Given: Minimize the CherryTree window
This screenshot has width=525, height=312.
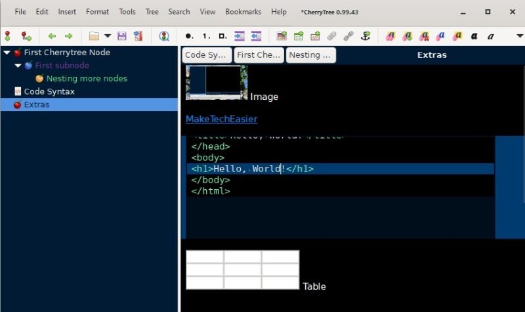Looking at the screenshot, I should 463,12.
